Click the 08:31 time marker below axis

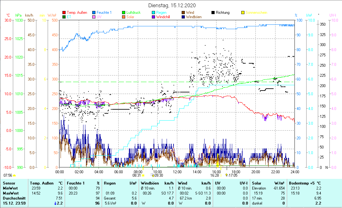point(136,175)
